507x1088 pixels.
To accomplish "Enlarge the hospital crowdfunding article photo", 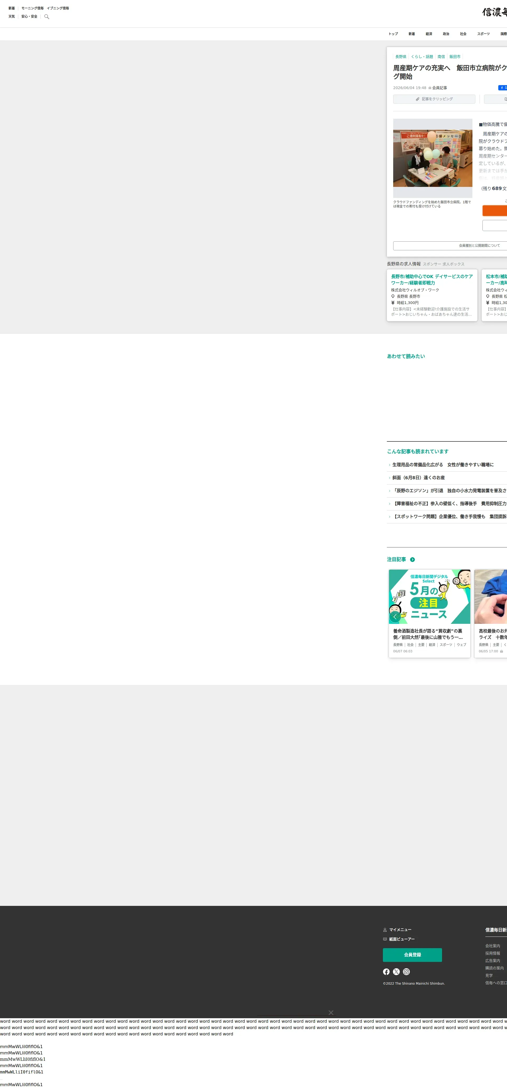I will pyautogui.click(x=433, y=158).
